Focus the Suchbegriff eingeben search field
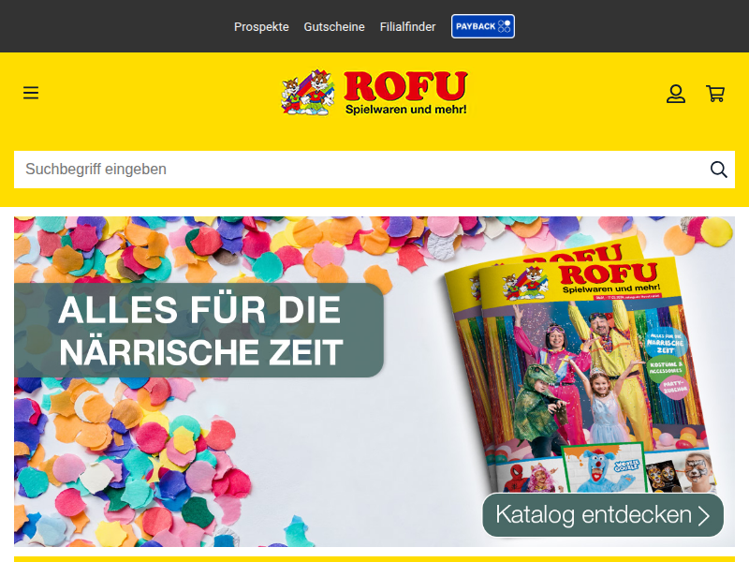This screenshot has width=749, height=562. 361,170
